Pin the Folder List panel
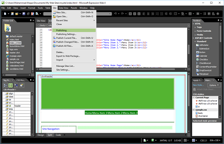Screen dimensions: 224x144 tap(31, 21)
